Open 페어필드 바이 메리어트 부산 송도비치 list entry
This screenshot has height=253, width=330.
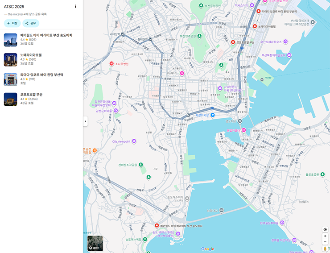[46, 35]
